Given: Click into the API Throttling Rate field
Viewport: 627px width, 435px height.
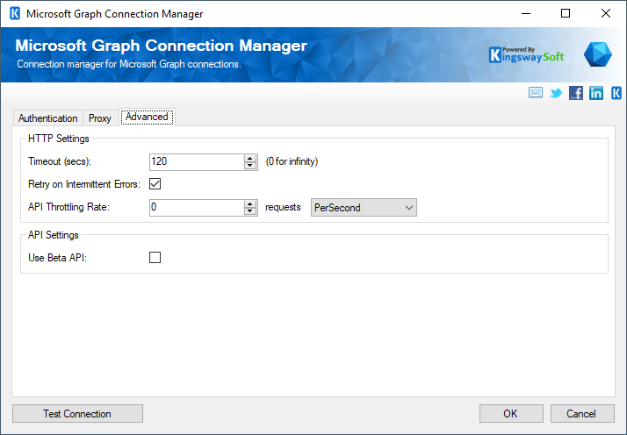Looking at the screenshot, I should [x=197, y=207].
